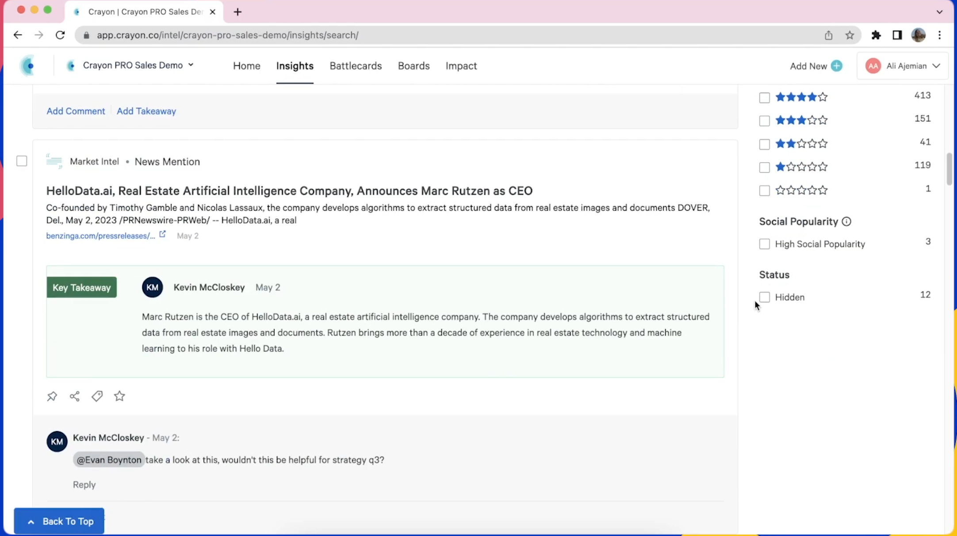
Task: Click the browser address bar URL
Action: click(228, 35)
